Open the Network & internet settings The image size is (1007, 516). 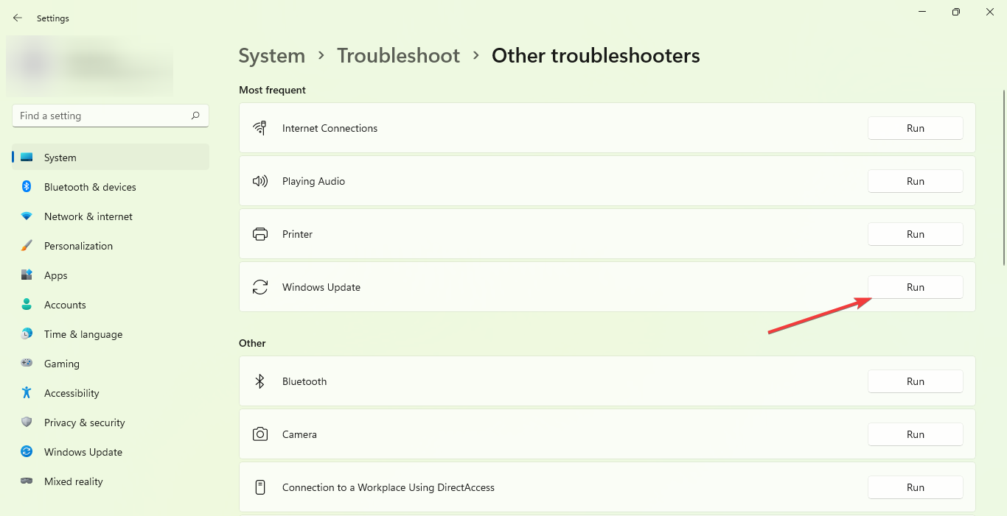coord(88,216)
